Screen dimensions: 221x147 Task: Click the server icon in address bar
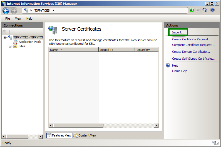[26, 10]
